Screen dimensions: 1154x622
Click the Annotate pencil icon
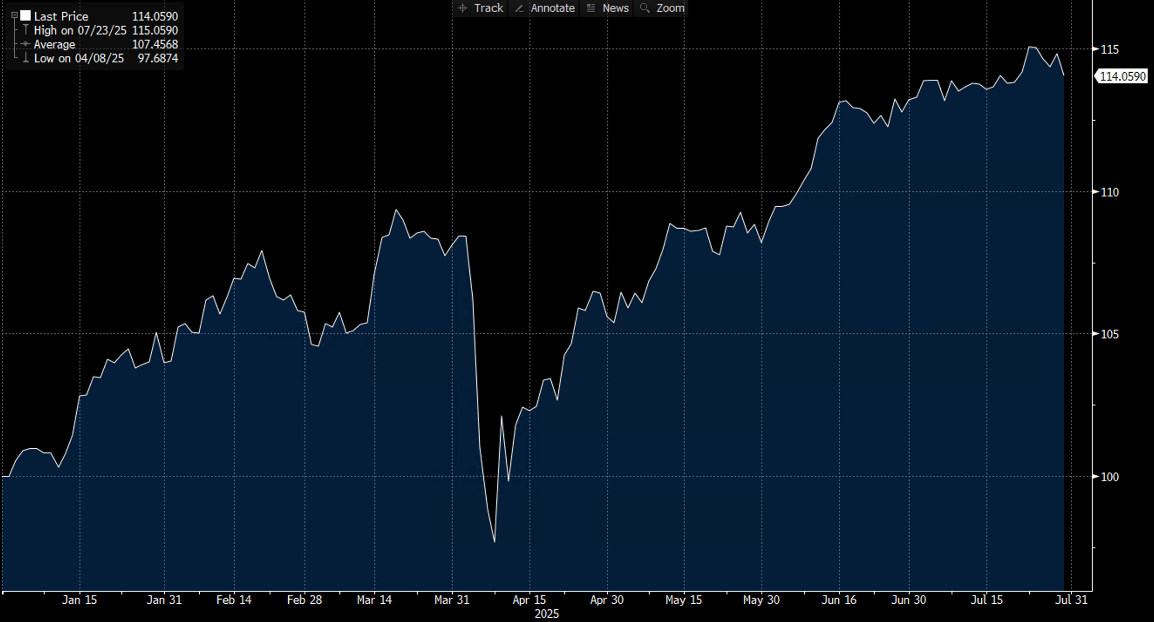click(x=520, y=8)
